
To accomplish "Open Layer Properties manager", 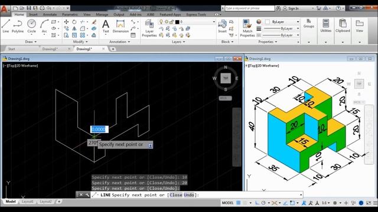I will click(x=149, y=28).
